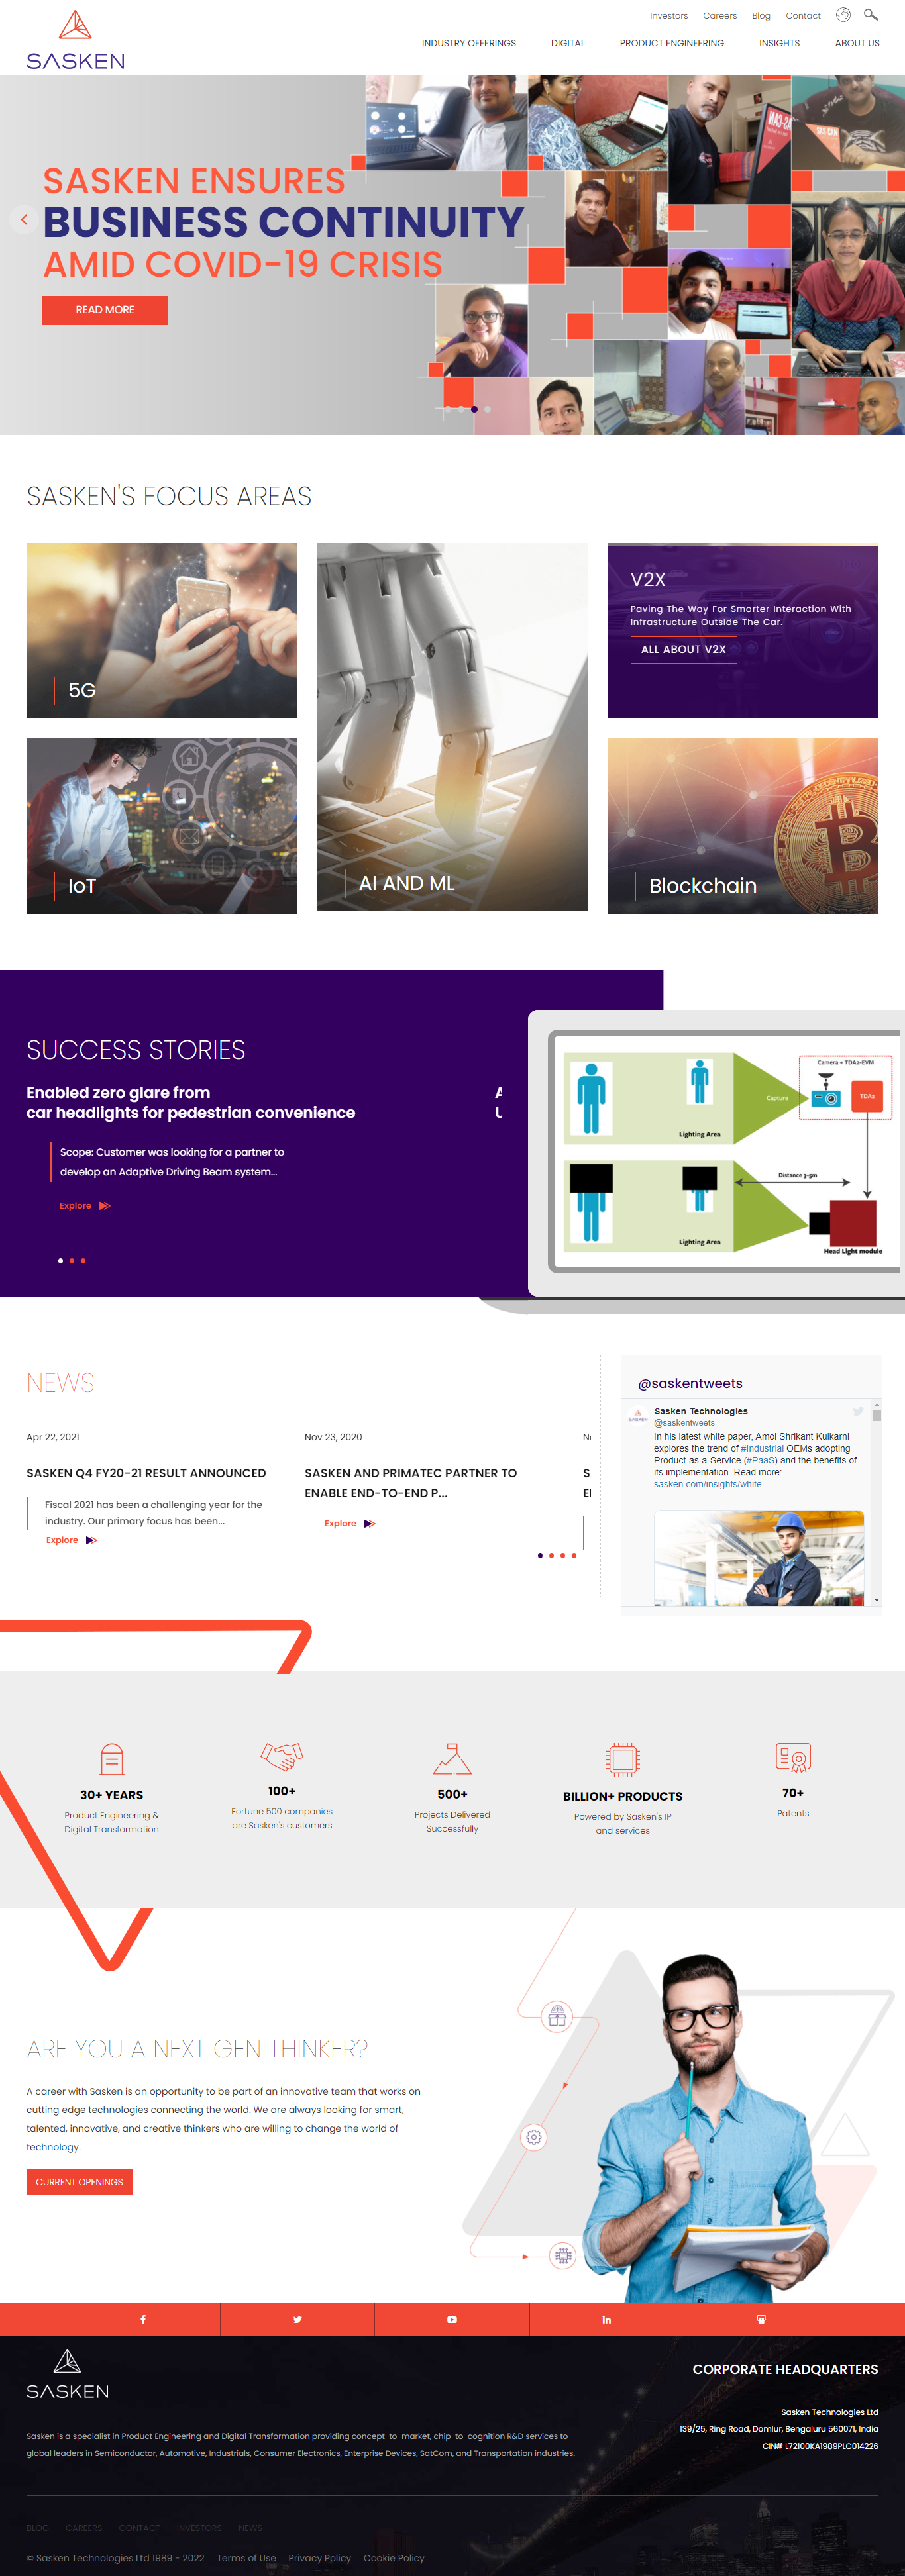Open the Digital menu item
The width and height of the screenshot is (905, 2576).
(567, 43)
